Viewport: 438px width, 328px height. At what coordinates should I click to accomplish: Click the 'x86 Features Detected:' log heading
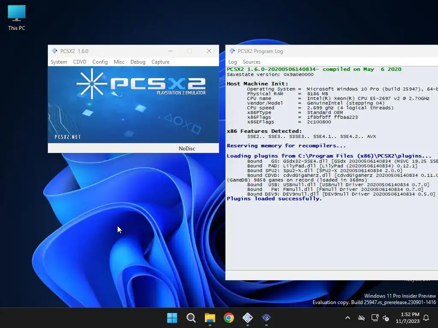264,131
